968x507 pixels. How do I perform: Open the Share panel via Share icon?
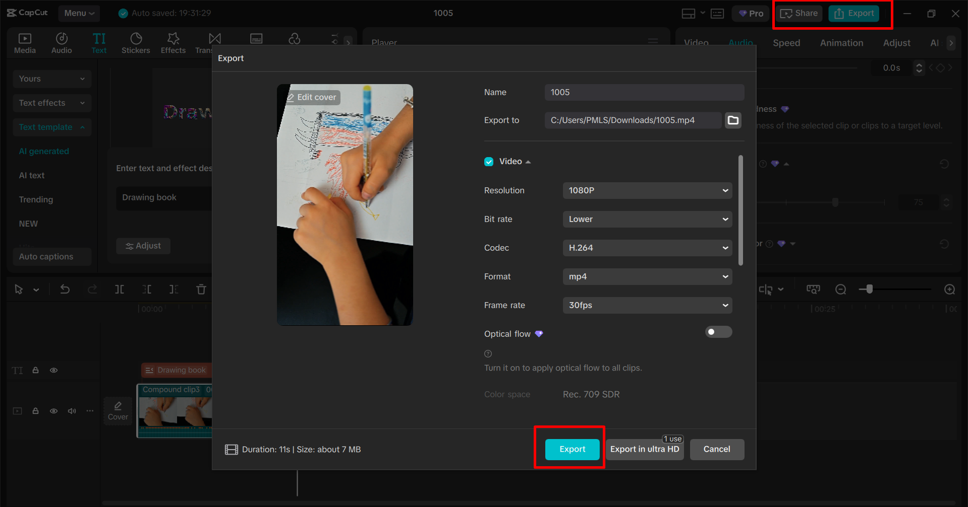[798, 13]
